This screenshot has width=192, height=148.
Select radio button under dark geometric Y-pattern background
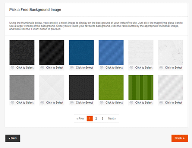click(72, 103)
